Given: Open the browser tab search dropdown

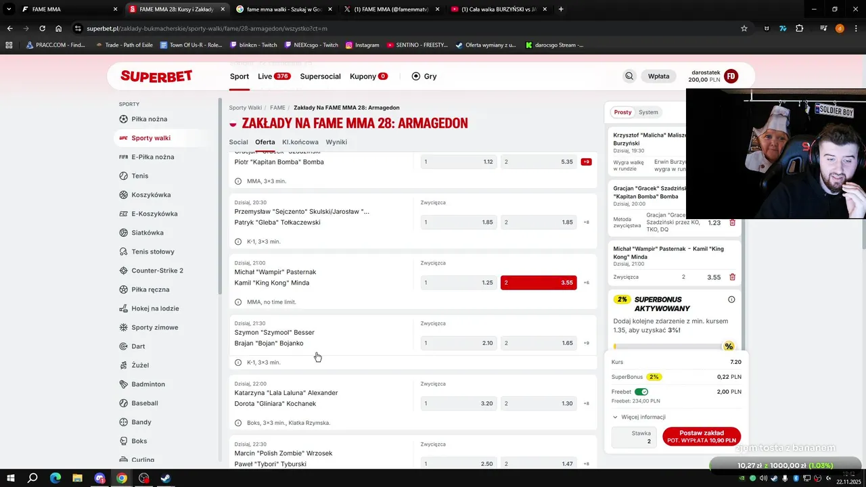Looking at the screenshot, I should (9, 9).
